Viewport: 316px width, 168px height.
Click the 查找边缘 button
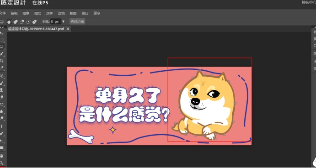point(77,21)
